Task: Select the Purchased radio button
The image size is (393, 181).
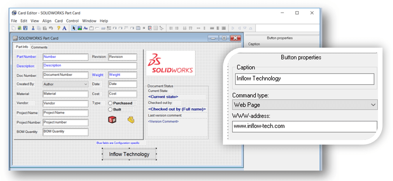Action: coord(110,103)
